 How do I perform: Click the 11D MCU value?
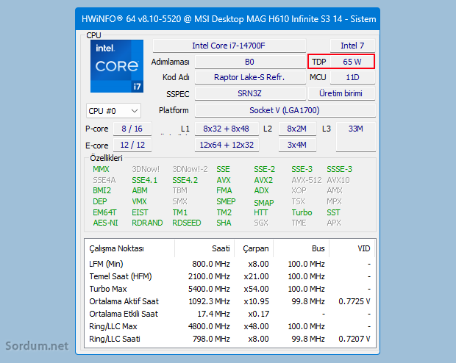point(352,77)
